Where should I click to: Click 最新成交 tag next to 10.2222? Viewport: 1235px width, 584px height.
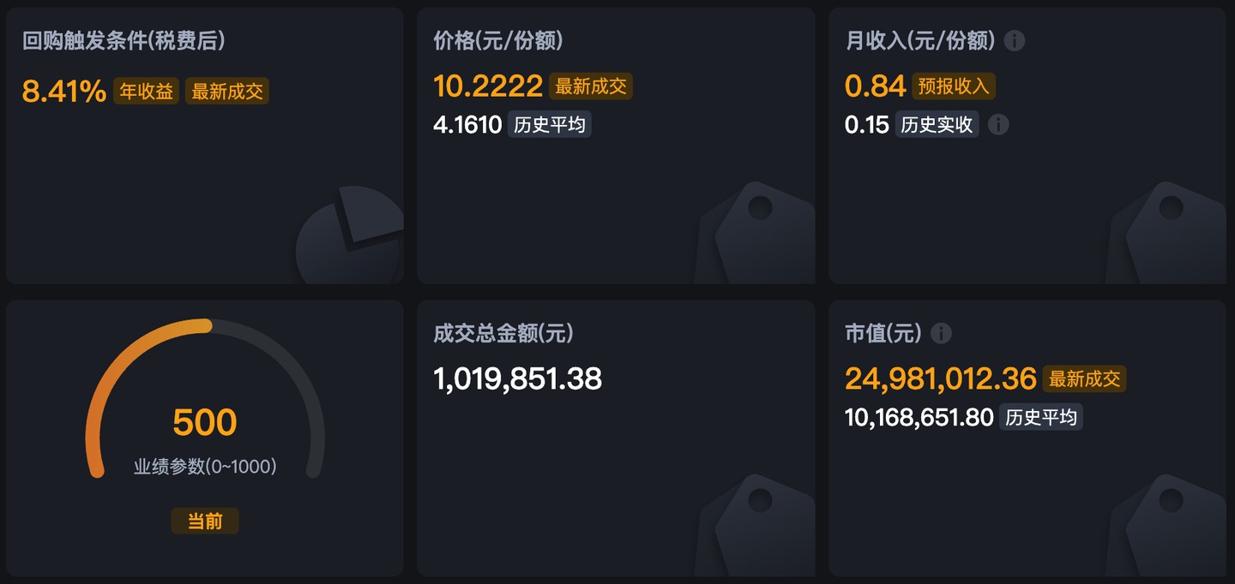click(591, 86)
